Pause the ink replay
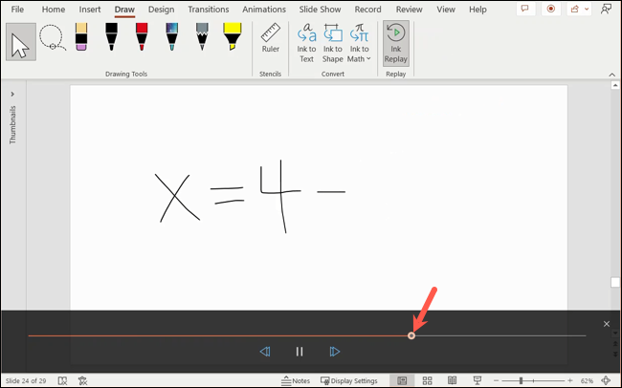622x388 pixels. tap(300, 352)
